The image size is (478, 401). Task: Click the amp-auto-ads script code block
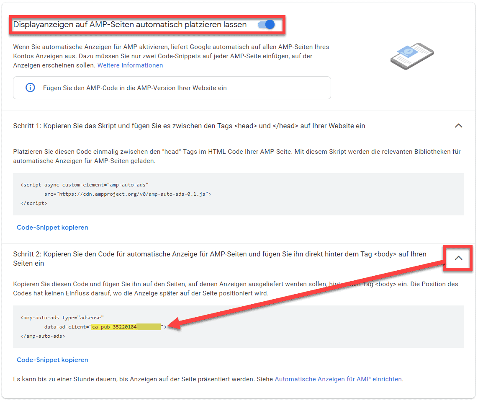(239, 194)
